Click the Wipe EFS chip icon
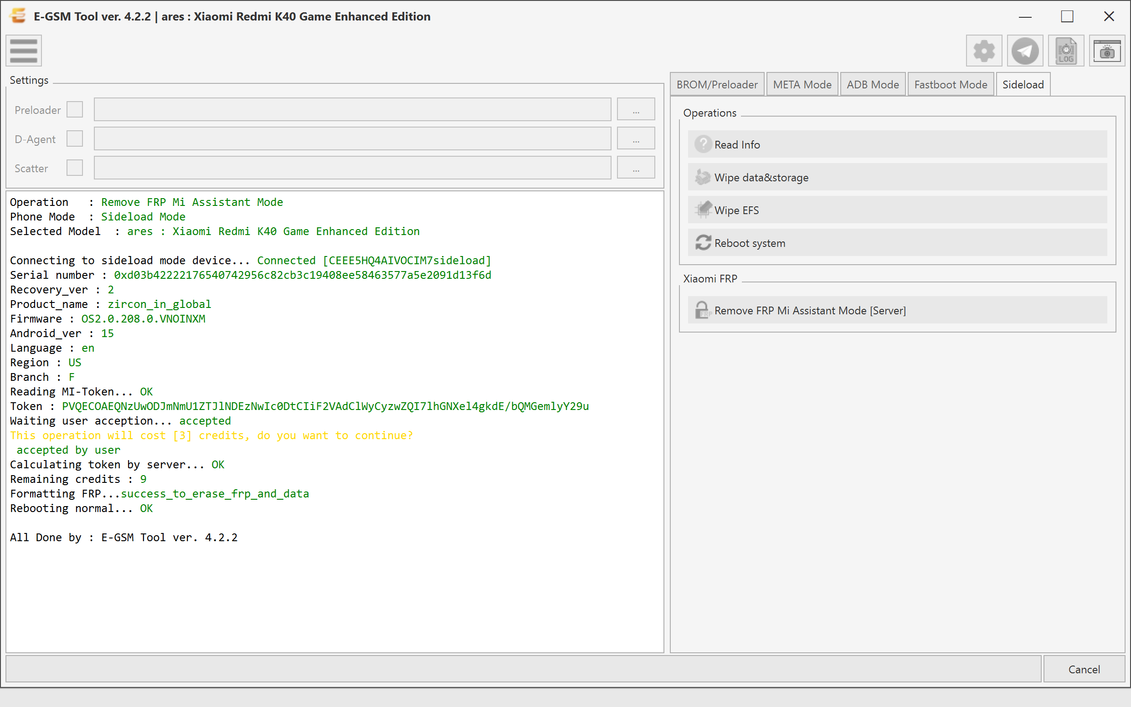1131x707 pixels. click(703, 210)
